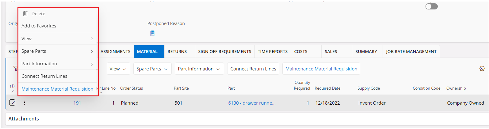The width and height of the screenshot is (489, 129).
Task: Expand Spare Parts submenu in context menu
Action: [x=57, y=51]
